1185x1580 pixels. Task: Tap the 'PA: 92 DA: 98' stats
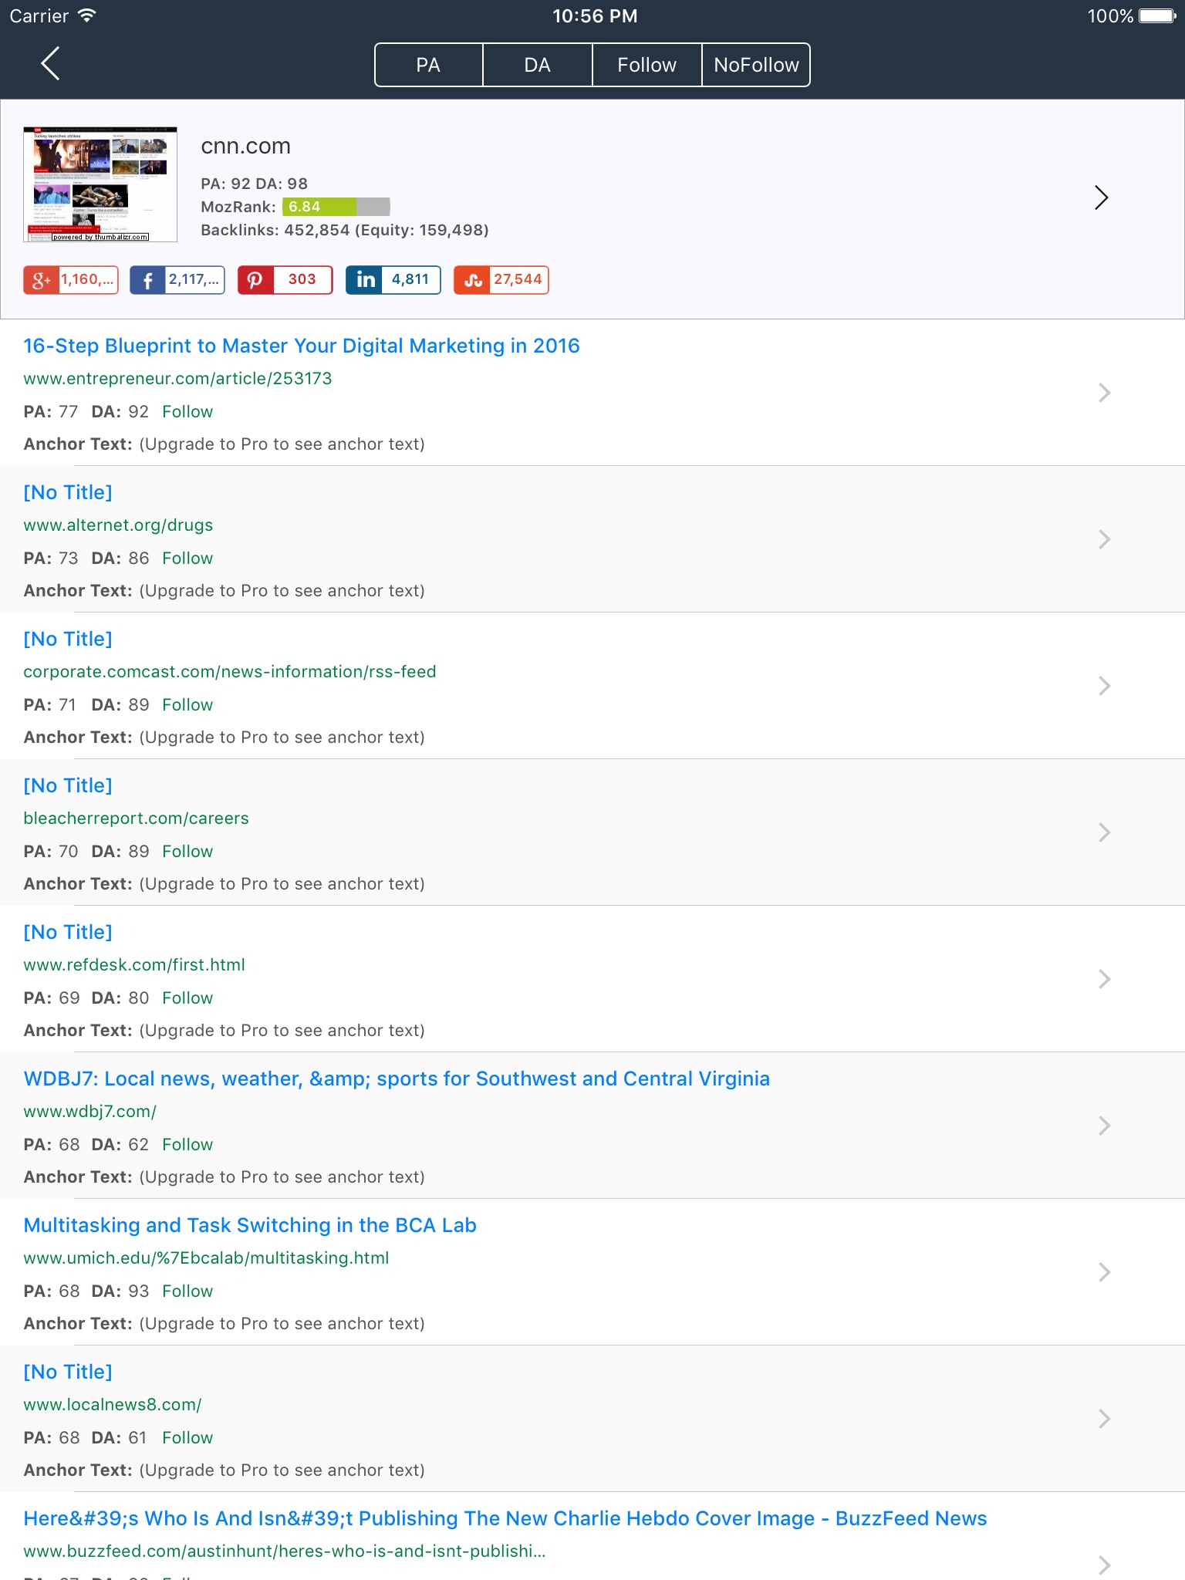click(255, 184)
